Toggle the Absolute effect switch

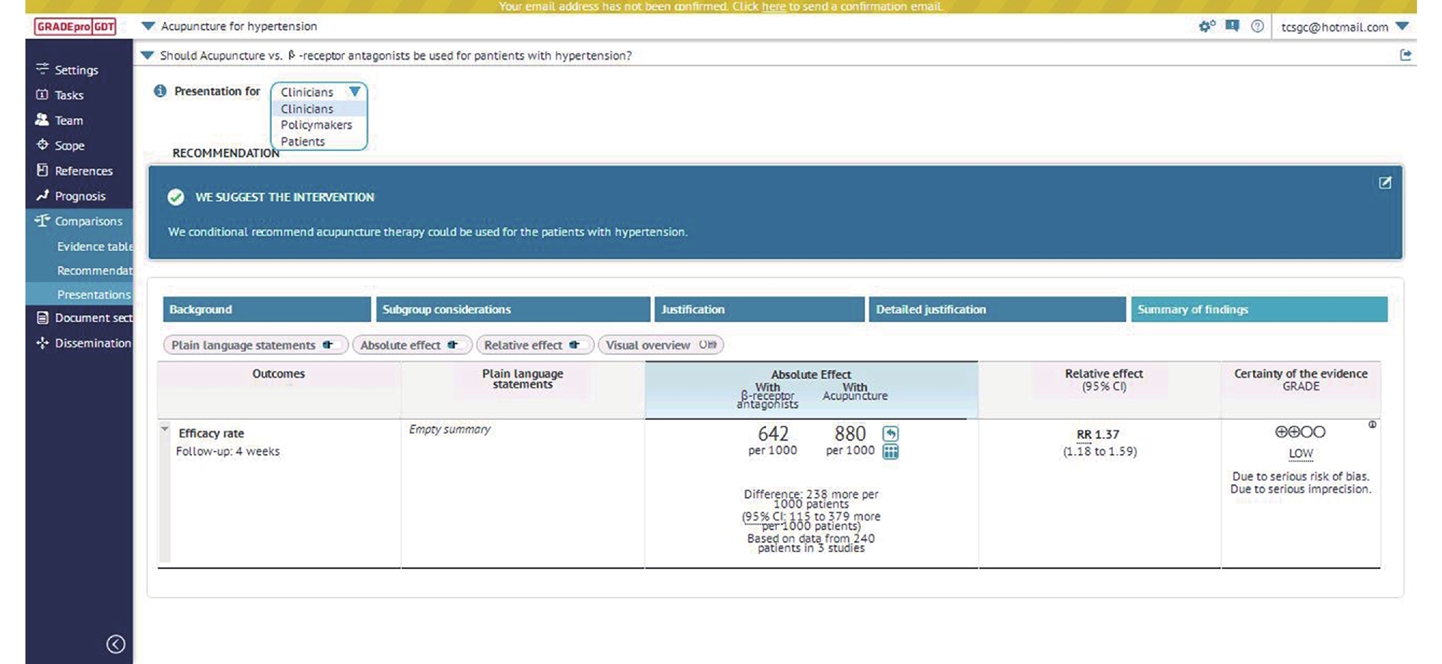453,345
